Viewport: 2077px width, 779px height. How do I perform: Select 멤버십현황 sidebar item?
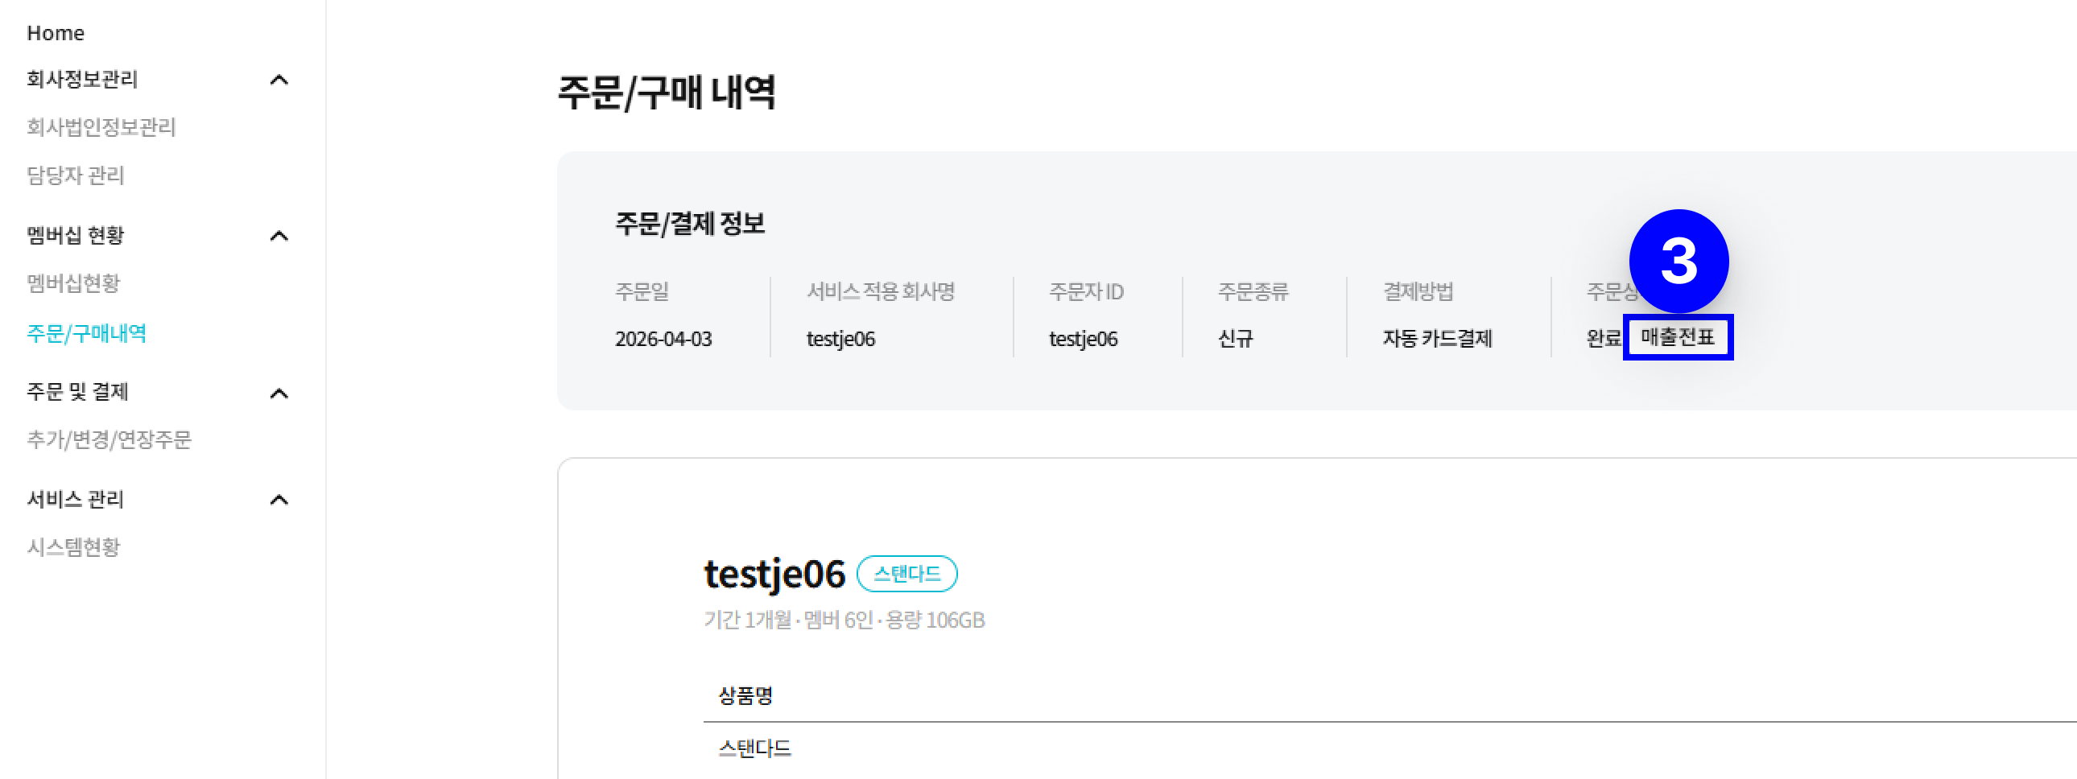point(73,284)
